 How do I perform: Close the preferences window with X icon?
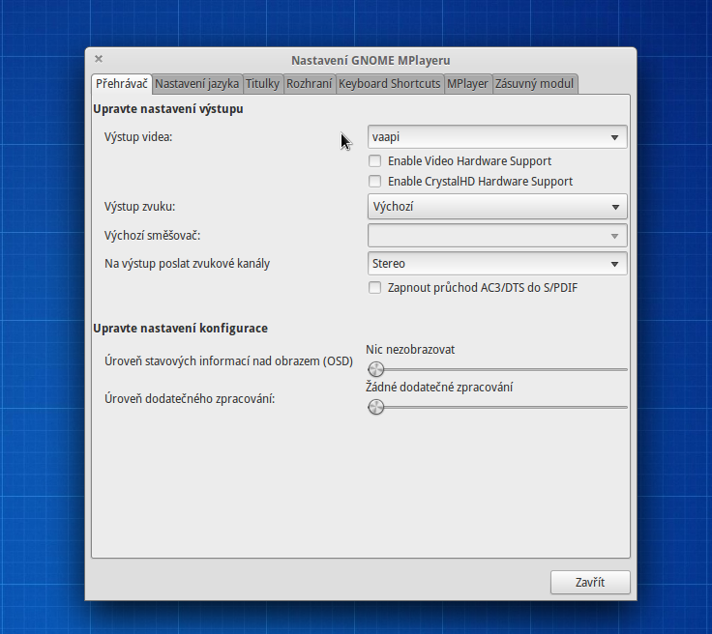pyautogui.click(x=99, y=59)
